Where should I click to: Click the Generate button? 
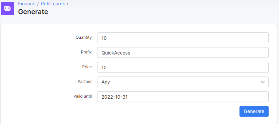(254, 111)
